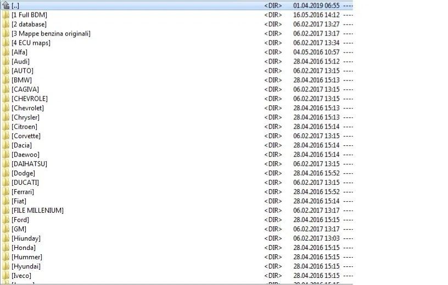
Task: Click folder icon next to 3 Mappe benzina originali
Action: pyautogui.click(x=5, y=33)
